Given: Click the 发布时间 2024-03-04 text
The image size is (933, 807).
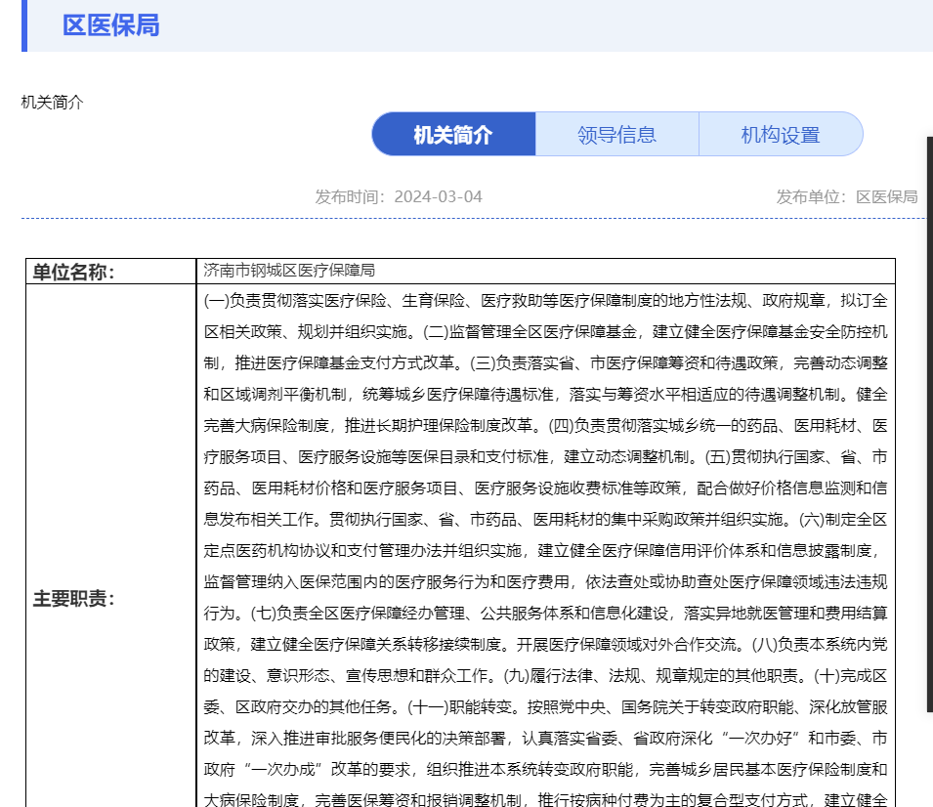Looking at the screenshot, I should click(399, 196).
